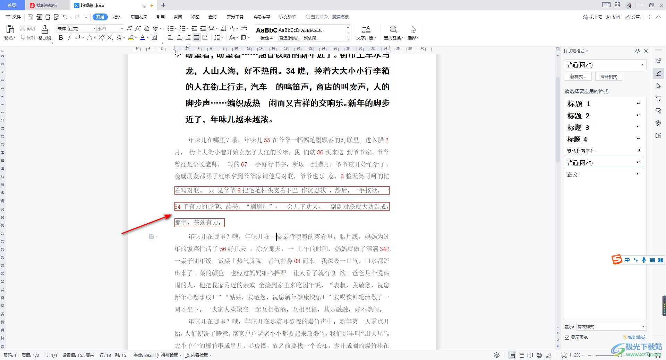Add a new tab with plus button
Image resolution: width=666 pixels, height=360 pixels.
coord(163,5)
